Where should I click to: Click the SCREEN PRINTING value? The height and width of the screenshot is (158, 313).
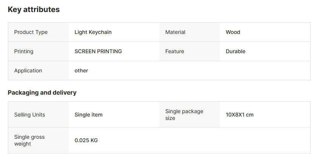pyautogui.click(x=98, y=51)
